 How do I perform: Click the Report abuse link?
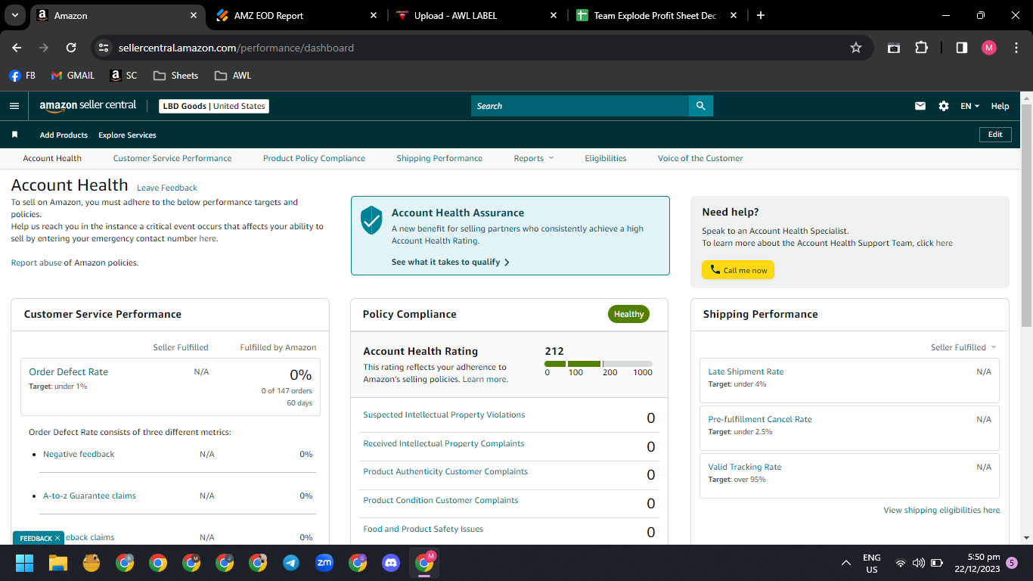pyautogui.click(x=36, y=263)
